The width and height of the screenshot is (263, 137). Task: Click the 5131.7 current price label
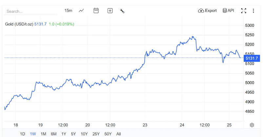[x=252, y=58]
